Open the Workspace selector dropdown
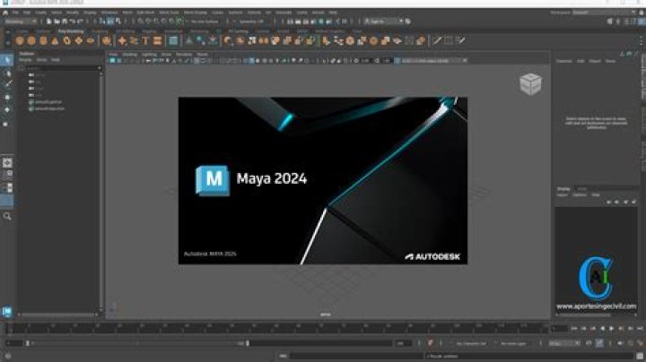This screenshot has height=362, width=646. 604,13
